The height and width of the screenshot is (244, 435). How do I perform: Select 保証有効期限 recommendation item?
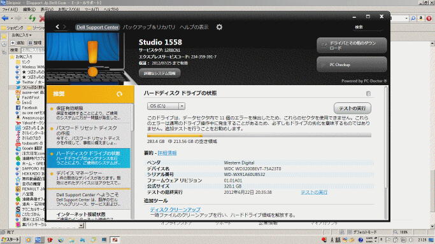pos(89,113)
